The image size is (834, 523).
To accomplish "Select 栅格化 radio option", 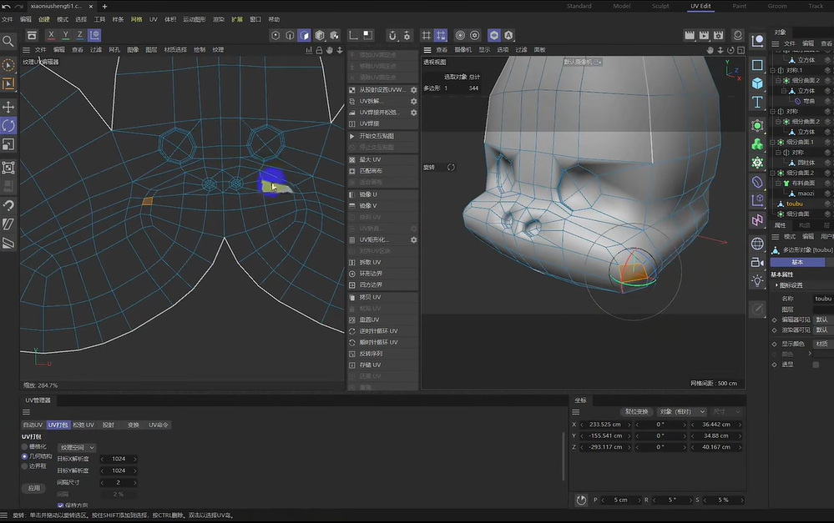I will coord(24,446).
